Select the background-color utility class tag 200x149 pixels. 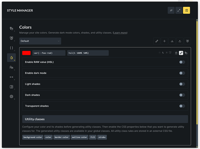pos(33,137)
